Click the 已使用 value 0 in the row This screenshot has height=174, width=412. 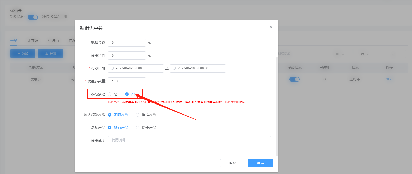coord(325,79)
